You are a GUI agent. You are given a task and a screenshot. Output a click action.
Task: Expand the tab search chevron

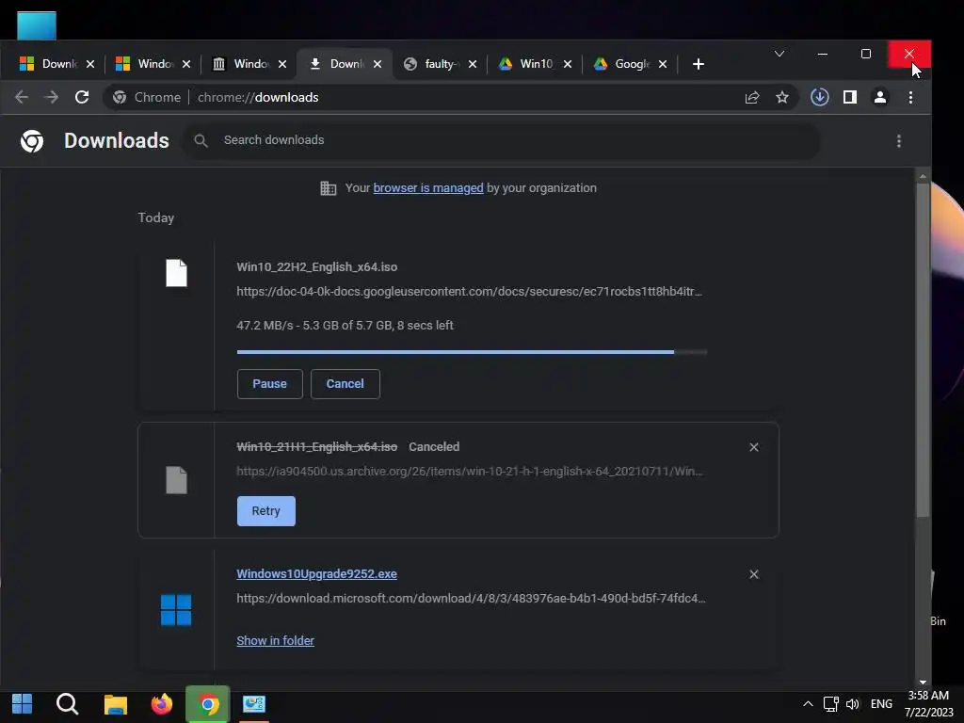coord(779,54)
